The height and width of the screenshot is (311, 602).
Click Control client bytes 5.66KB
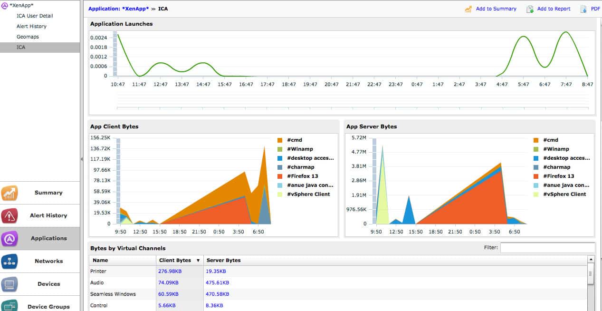pyautogui.click(x=167, y=305)
